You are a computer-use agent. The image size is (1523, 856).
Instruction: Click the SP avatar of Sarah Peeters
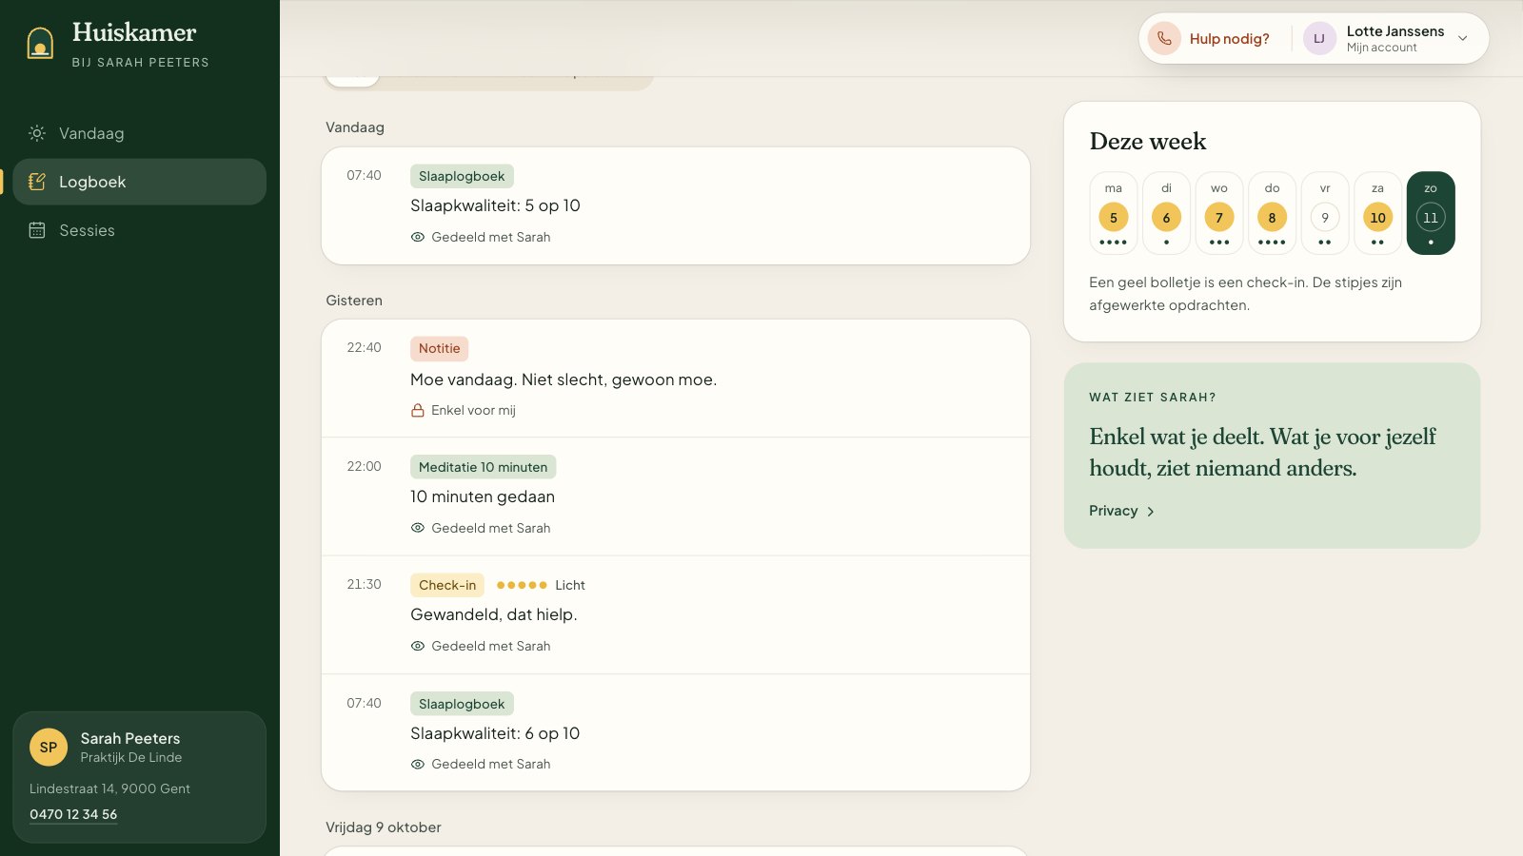(x=49, y=748)
